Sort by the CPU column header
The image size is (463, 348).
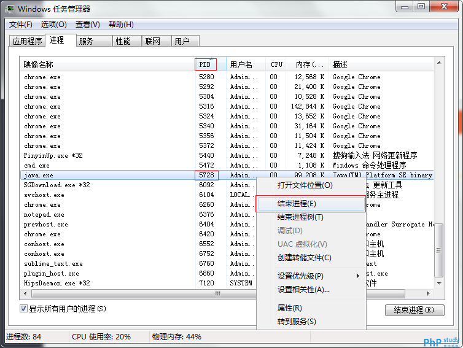(x=276, y=64)
